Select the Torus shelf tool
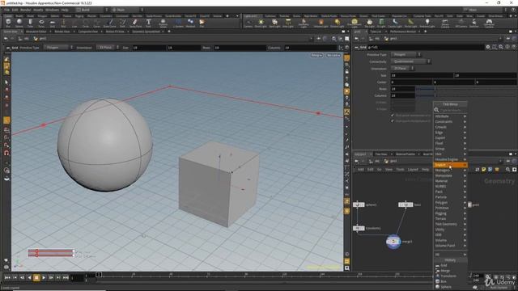 pos(41,23)
